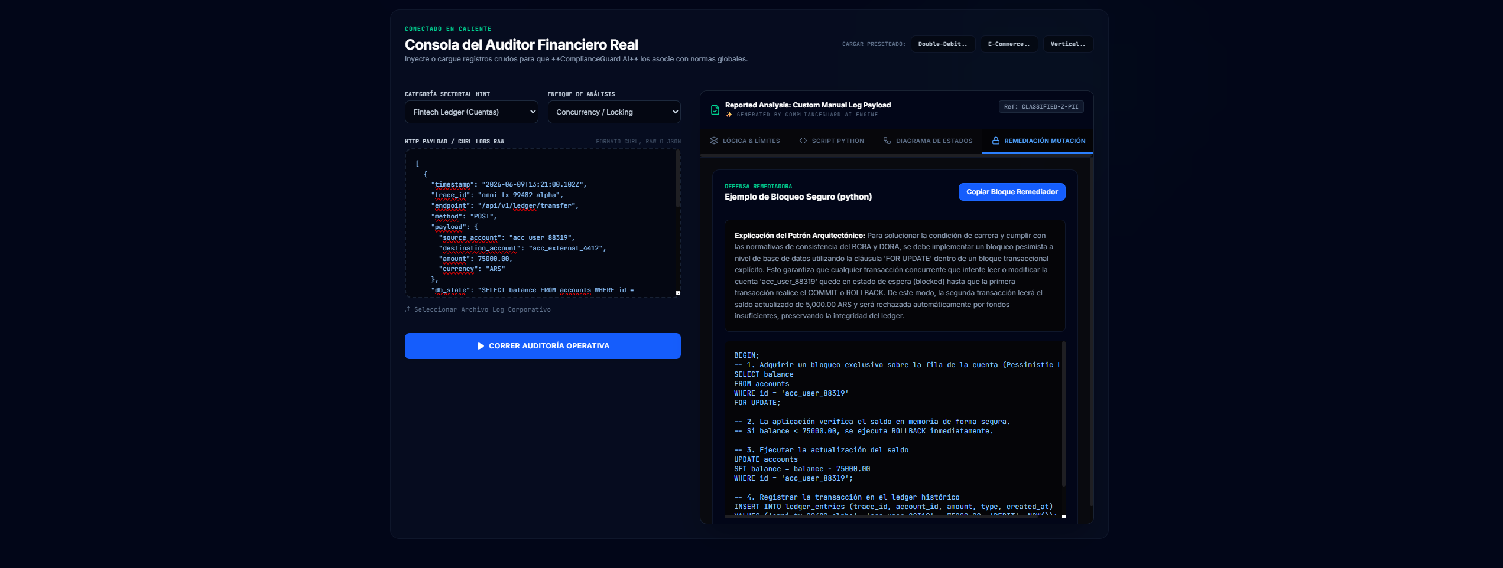Image resolution: width=1503 pixels, height=568 pixels.
Task: Click the 'FORMATO CURL, RAW O JSON' hint
Action: pyautogui.click(x=638, y=142)
